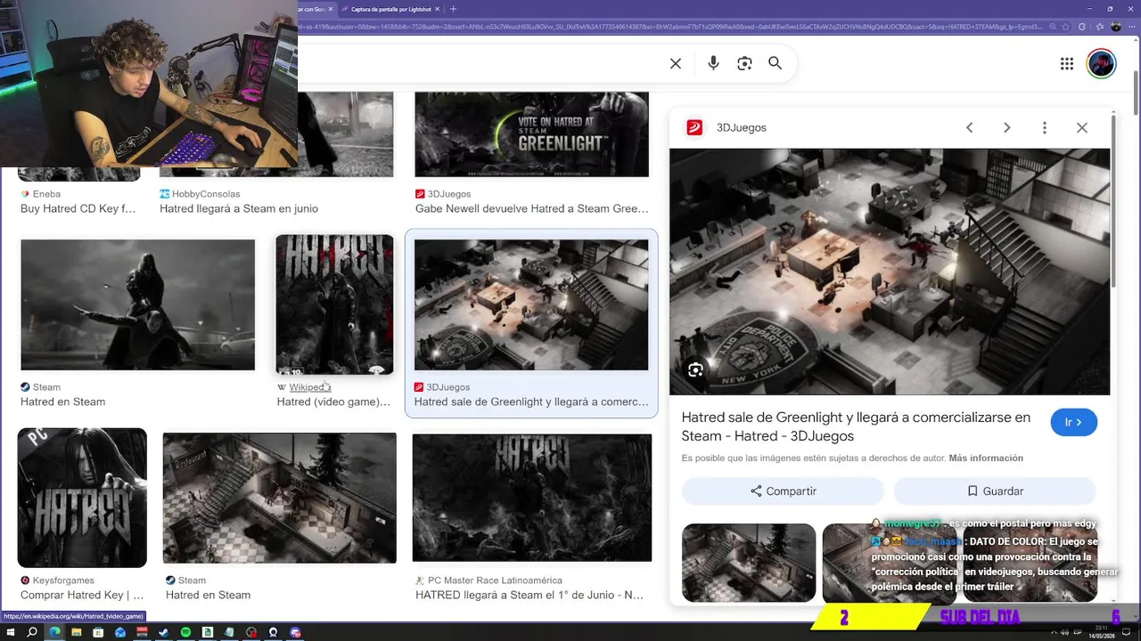
Task: Select the Steam 'Hatred en Steam' trenchcoat thumbnail
Action: pyautogui.click(x=137, y=304)
